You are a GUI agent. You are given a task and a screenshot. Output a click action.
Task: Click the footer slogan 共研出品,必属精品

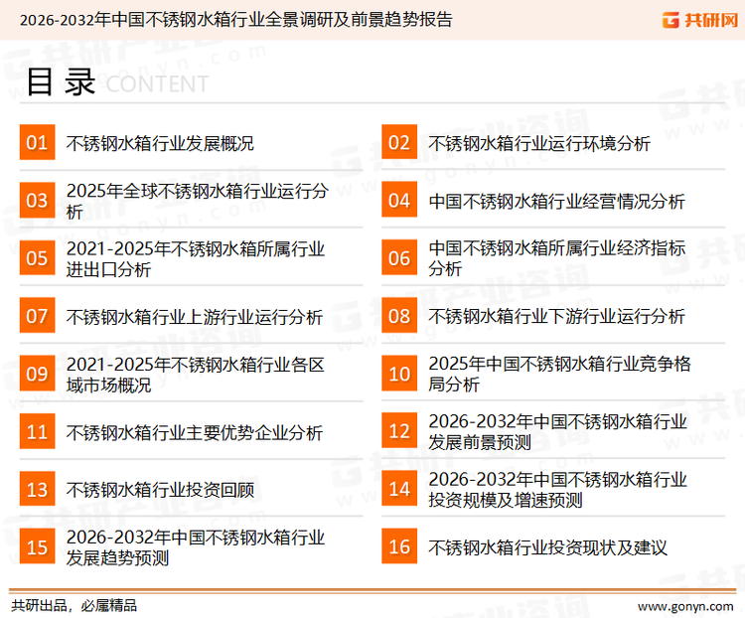pyautogui.click(x=74, y=606)
